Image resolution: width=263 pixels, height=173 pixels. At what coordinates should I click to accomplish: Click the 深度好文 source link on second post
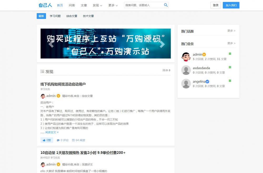click(x=87, y=165)
